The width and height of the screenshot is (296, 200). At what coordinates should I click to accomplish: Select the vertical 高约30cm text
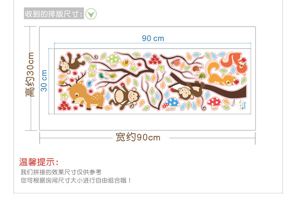(30, 75)
